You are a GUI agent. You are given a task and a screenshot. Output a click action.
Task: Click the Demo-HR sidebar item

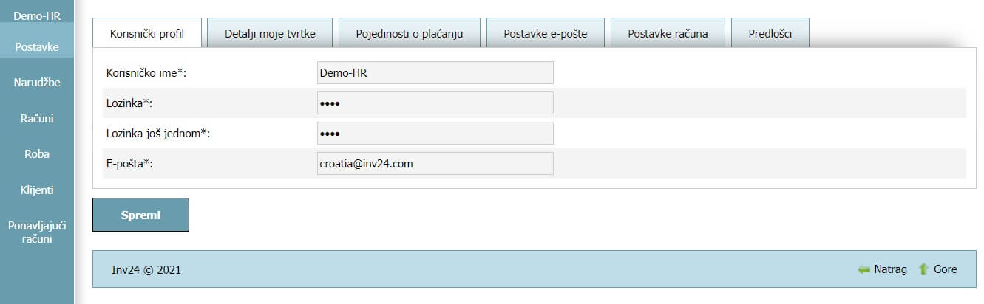click(x=37, y=15)
